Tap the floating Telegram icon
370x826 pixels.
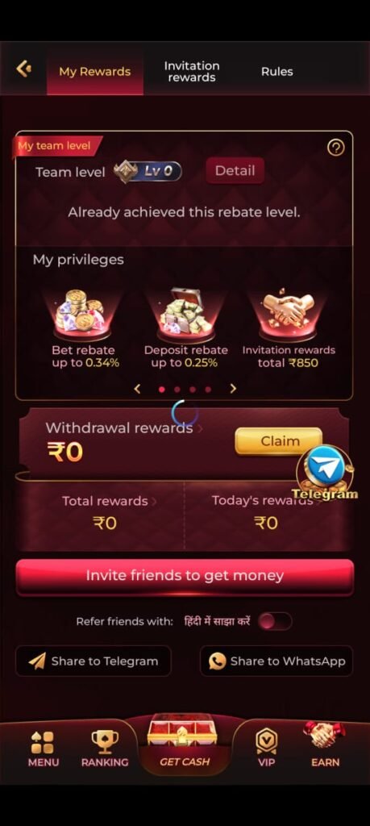pyautogui.click(x=325, y=472)
